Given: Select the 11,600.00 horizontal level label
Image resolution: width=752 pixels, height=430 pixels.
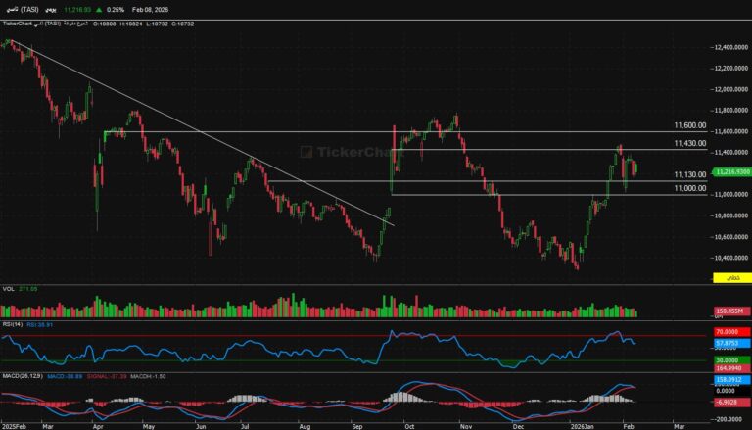Looking at the screenshot, I should point(689,126).
